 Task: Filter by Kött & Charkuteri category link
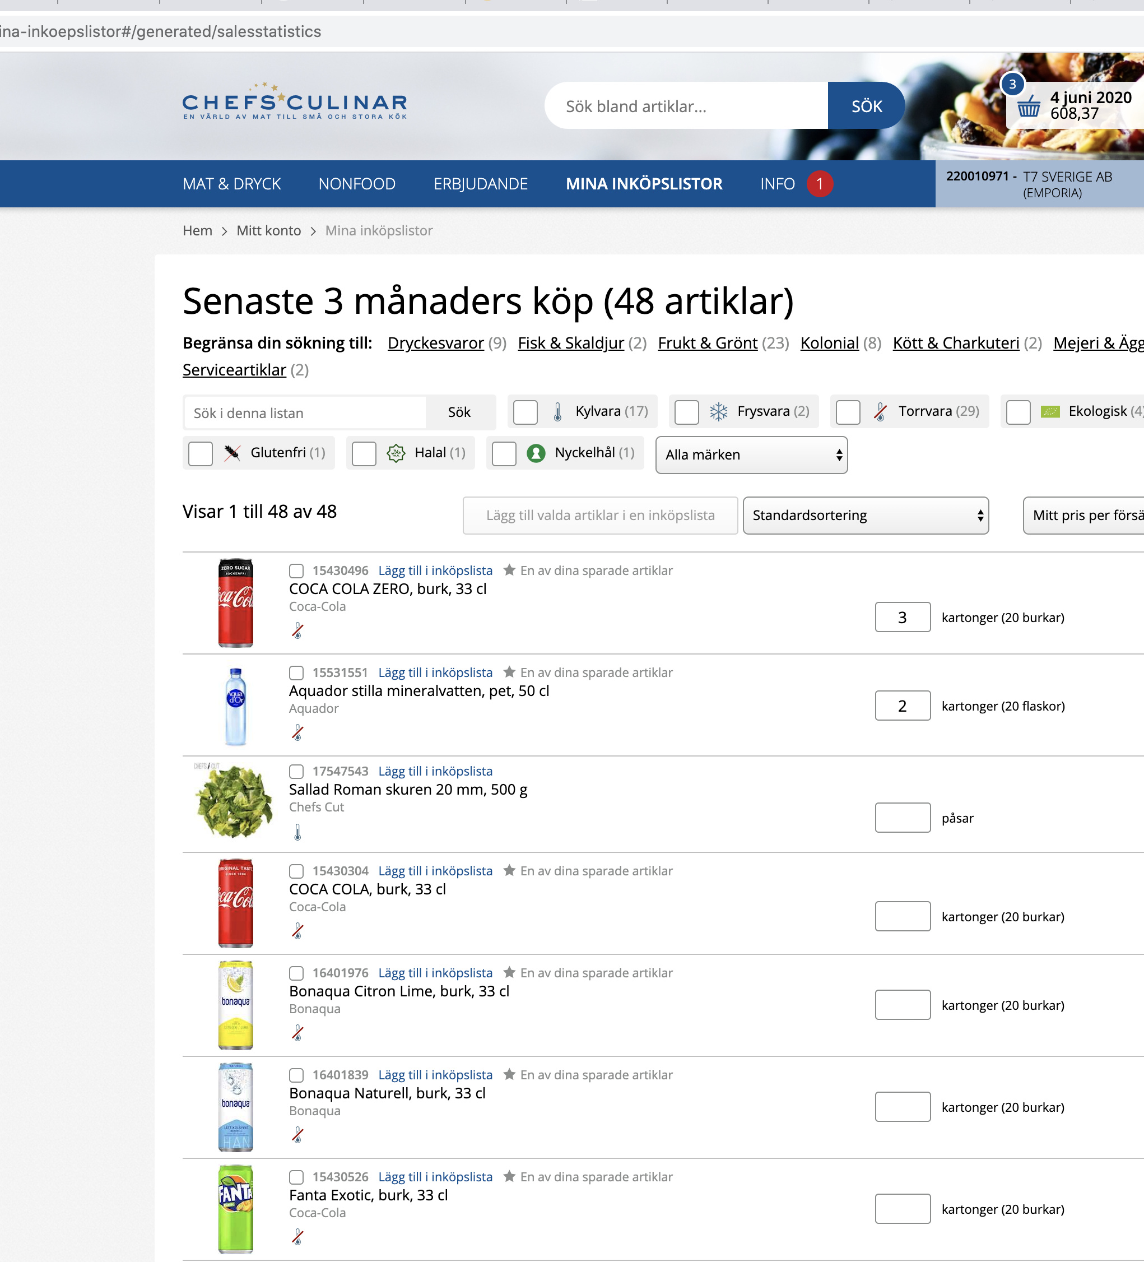click(956, 343)
